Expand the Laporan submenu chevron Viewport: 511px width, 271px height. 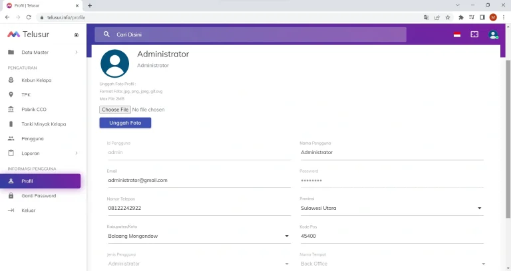pos(77,153)
